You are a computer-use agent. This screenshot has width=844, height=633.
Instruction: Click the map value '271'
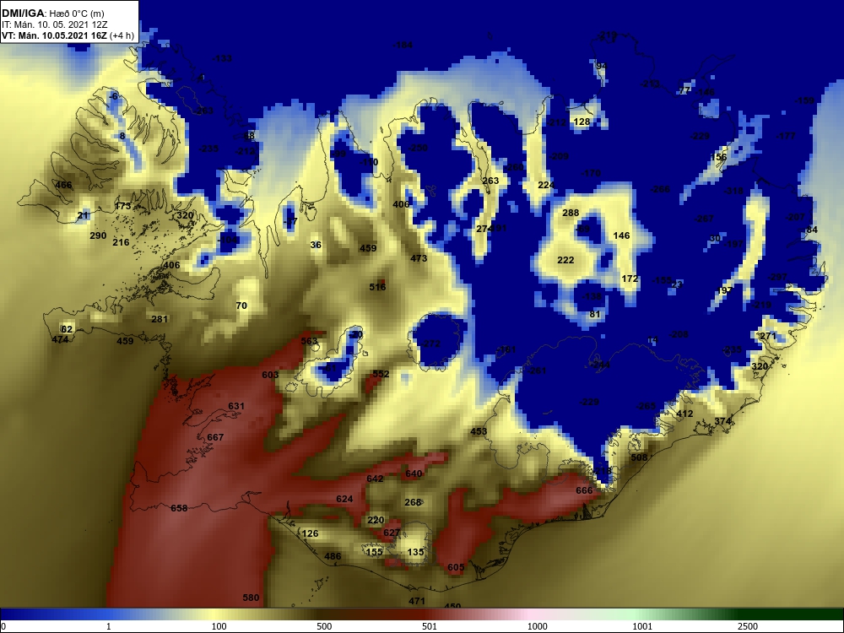coord(768,337)
